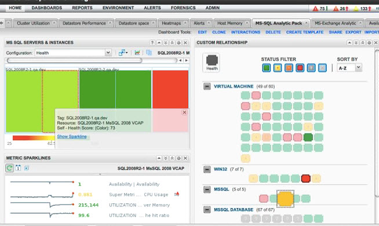This screenshot has width=379, height=226.
Task: Open the FORENSICS menu
Action: click(183, 8)
